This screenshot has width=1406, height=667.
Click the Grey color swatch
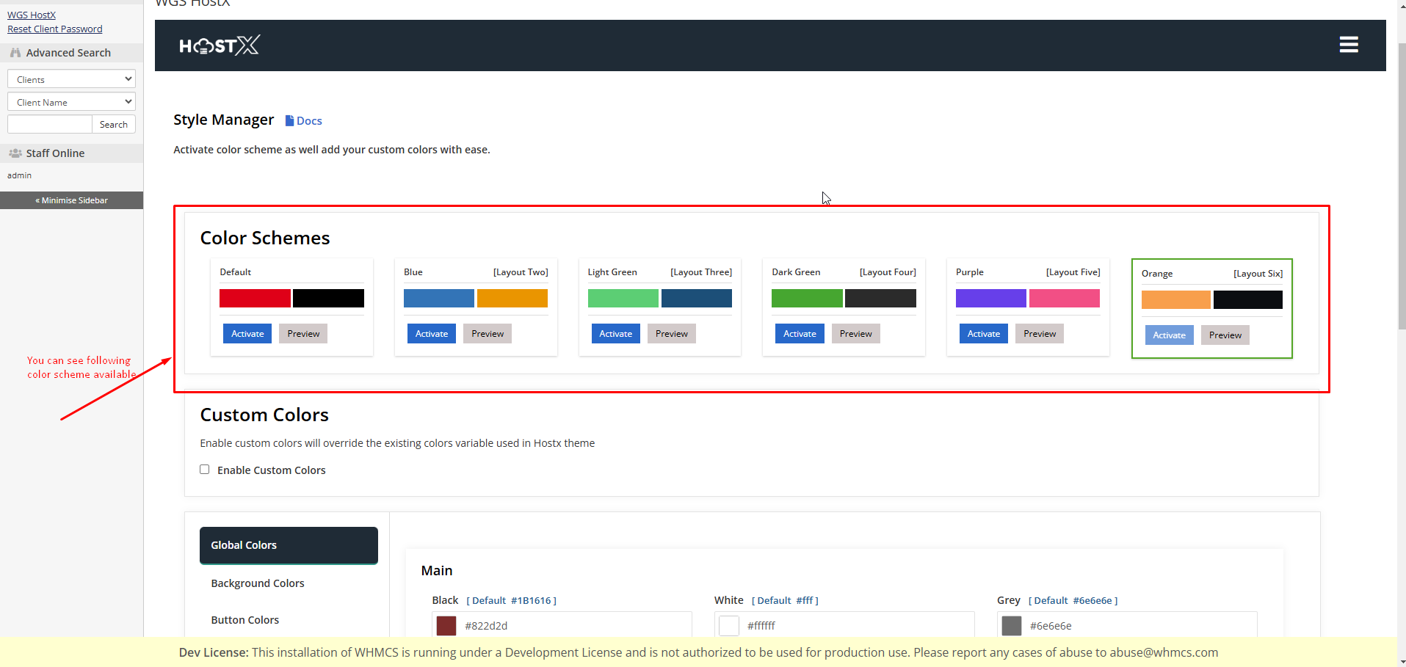(x=1012, y=626)
